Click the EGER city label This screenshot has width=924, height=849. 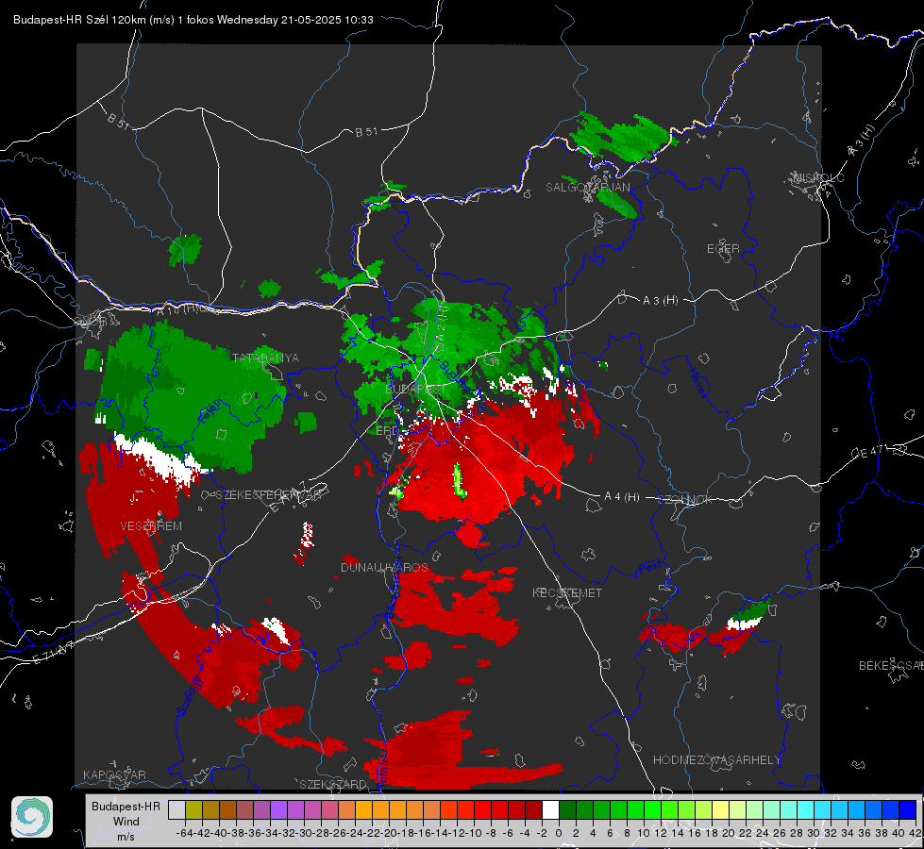tap(723, 248)
